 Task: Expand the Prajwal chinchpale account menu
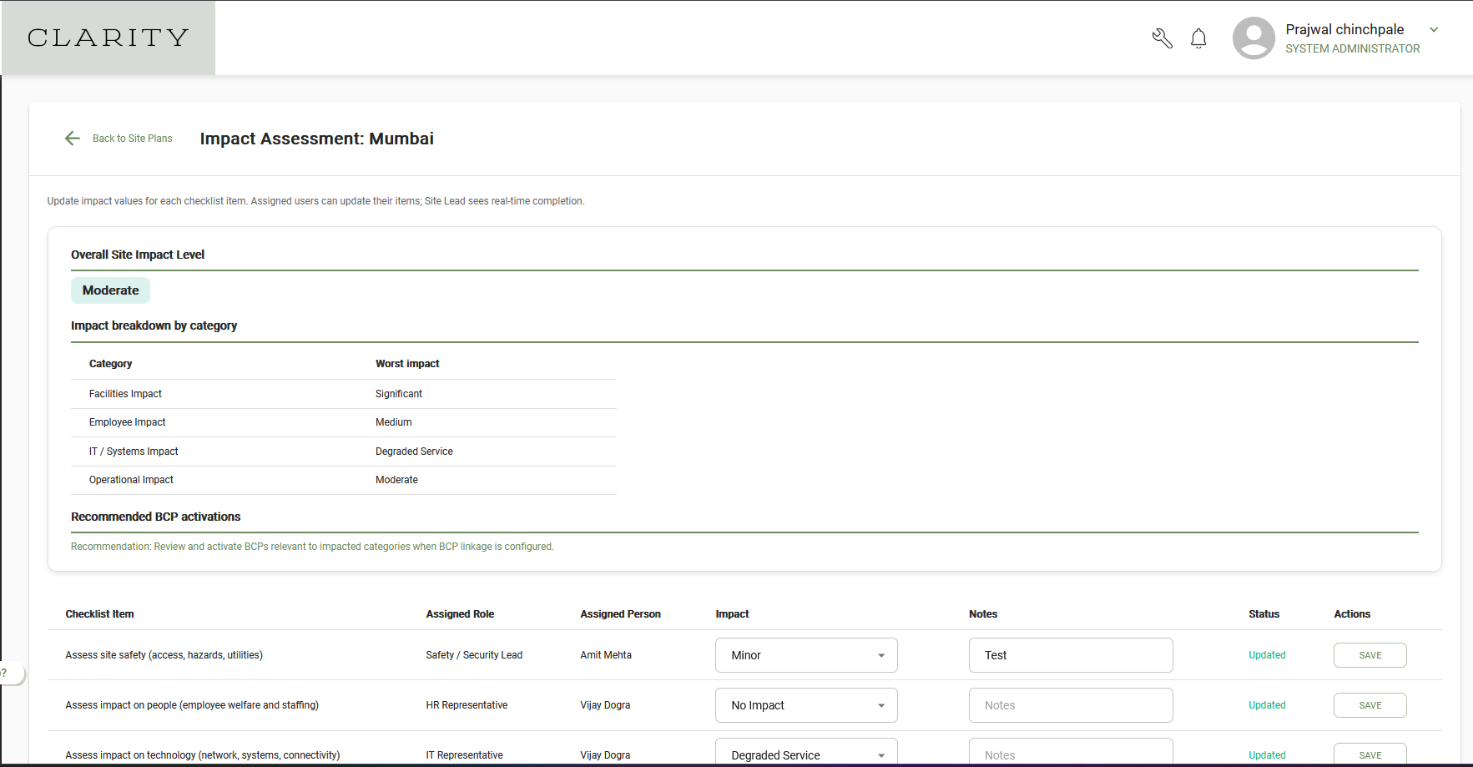click(1434, 29)
